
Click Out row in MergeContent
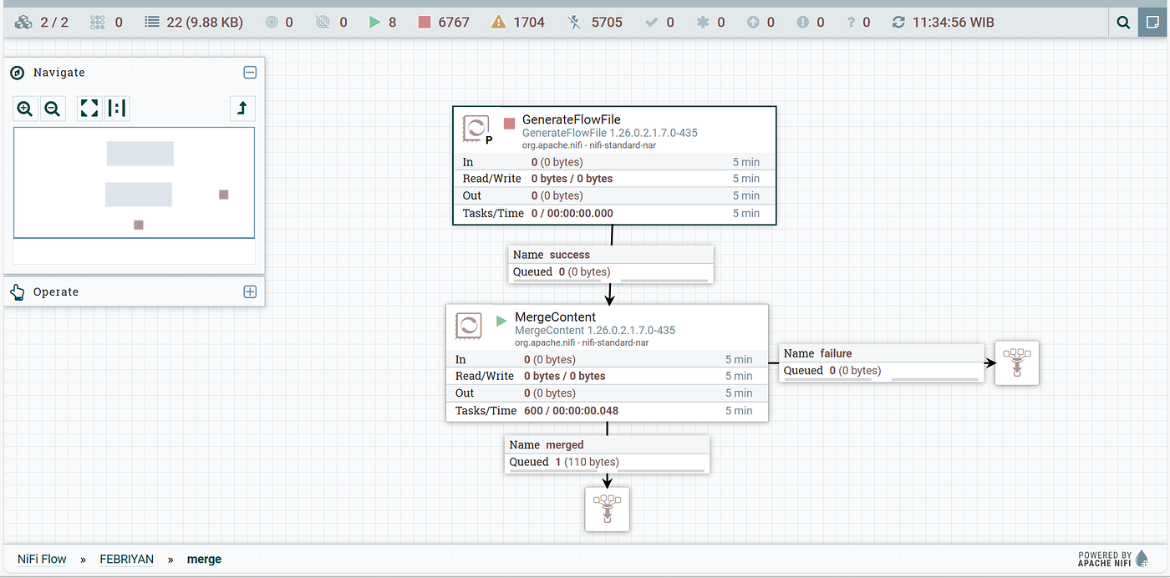607,393
